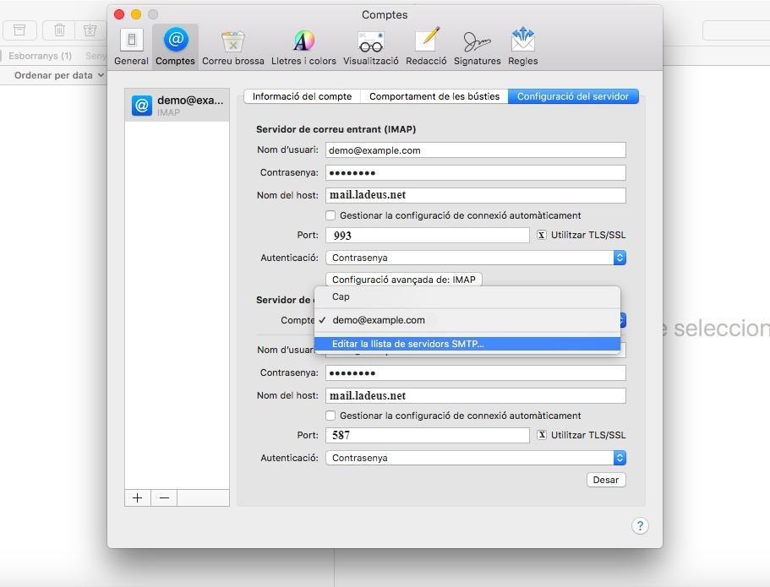Enable automatic connection management for IMAP
Viewport: 770px width, 587px height.
coord(330,215)
